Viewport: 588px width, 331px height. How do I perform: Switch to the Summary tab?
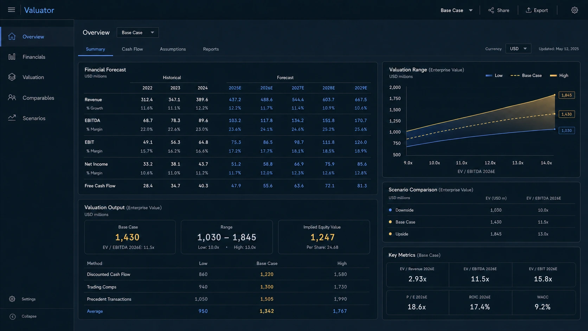tap(96, 49)
